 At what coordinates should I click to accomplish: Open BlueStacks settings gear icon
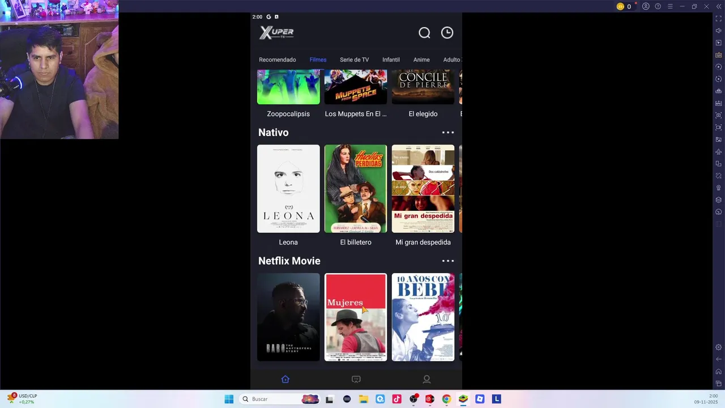(719, 347)
